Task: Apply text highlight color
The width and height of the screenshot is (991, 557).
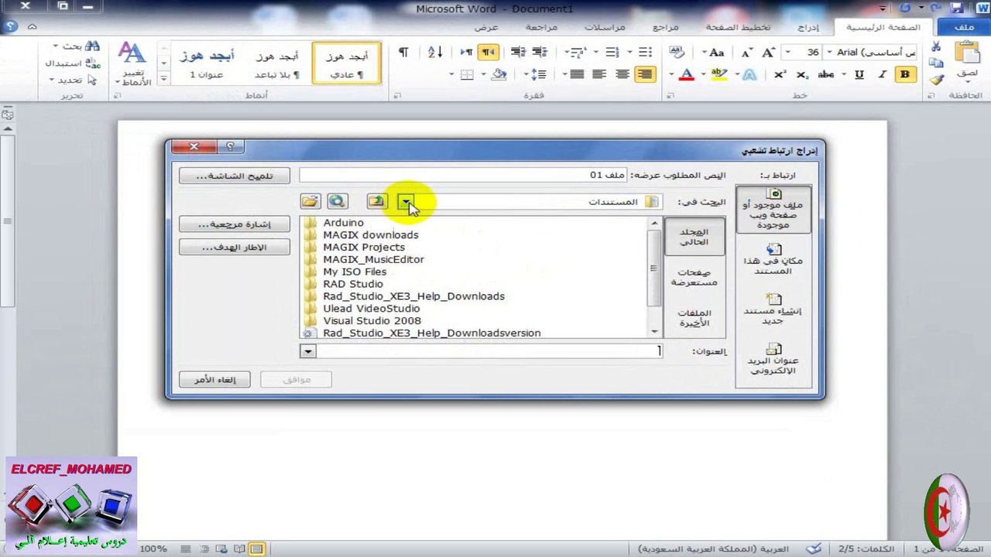Action: pyautogui.click(x=718, y=75)
